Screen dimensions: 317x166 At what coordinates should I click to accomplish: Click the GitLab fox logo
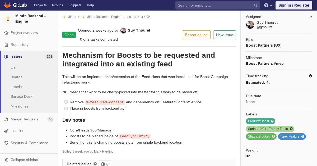(7, 5)
